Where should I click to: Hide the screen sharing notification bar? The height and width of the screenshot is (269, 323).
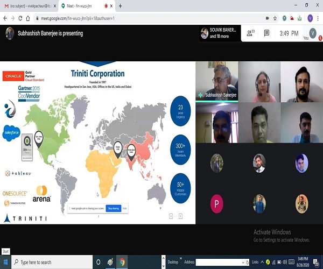(x=125, y=208)
